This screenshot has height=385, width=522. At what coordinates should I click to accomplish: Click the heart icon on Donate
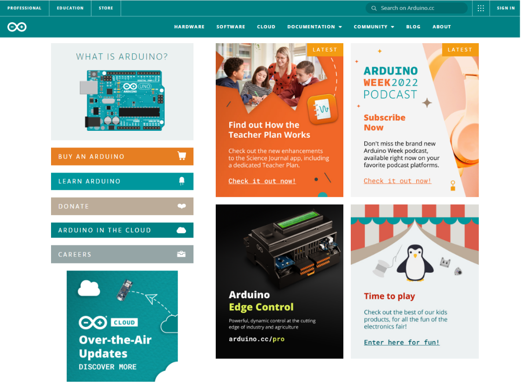click(x=182, y=206)
